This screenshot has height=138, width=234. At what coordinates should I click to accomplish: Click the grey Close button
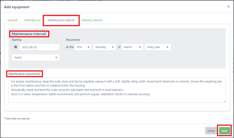coord(211,131)
